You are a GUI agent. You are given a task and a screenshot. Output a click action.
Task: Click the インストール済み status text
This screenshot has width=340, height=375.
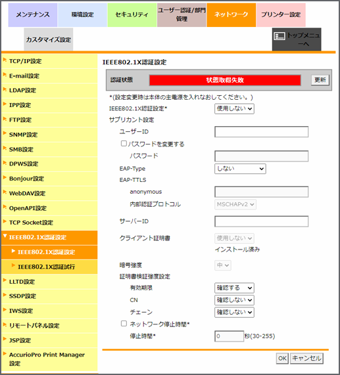pyautogui.click(x=237, y=250)
